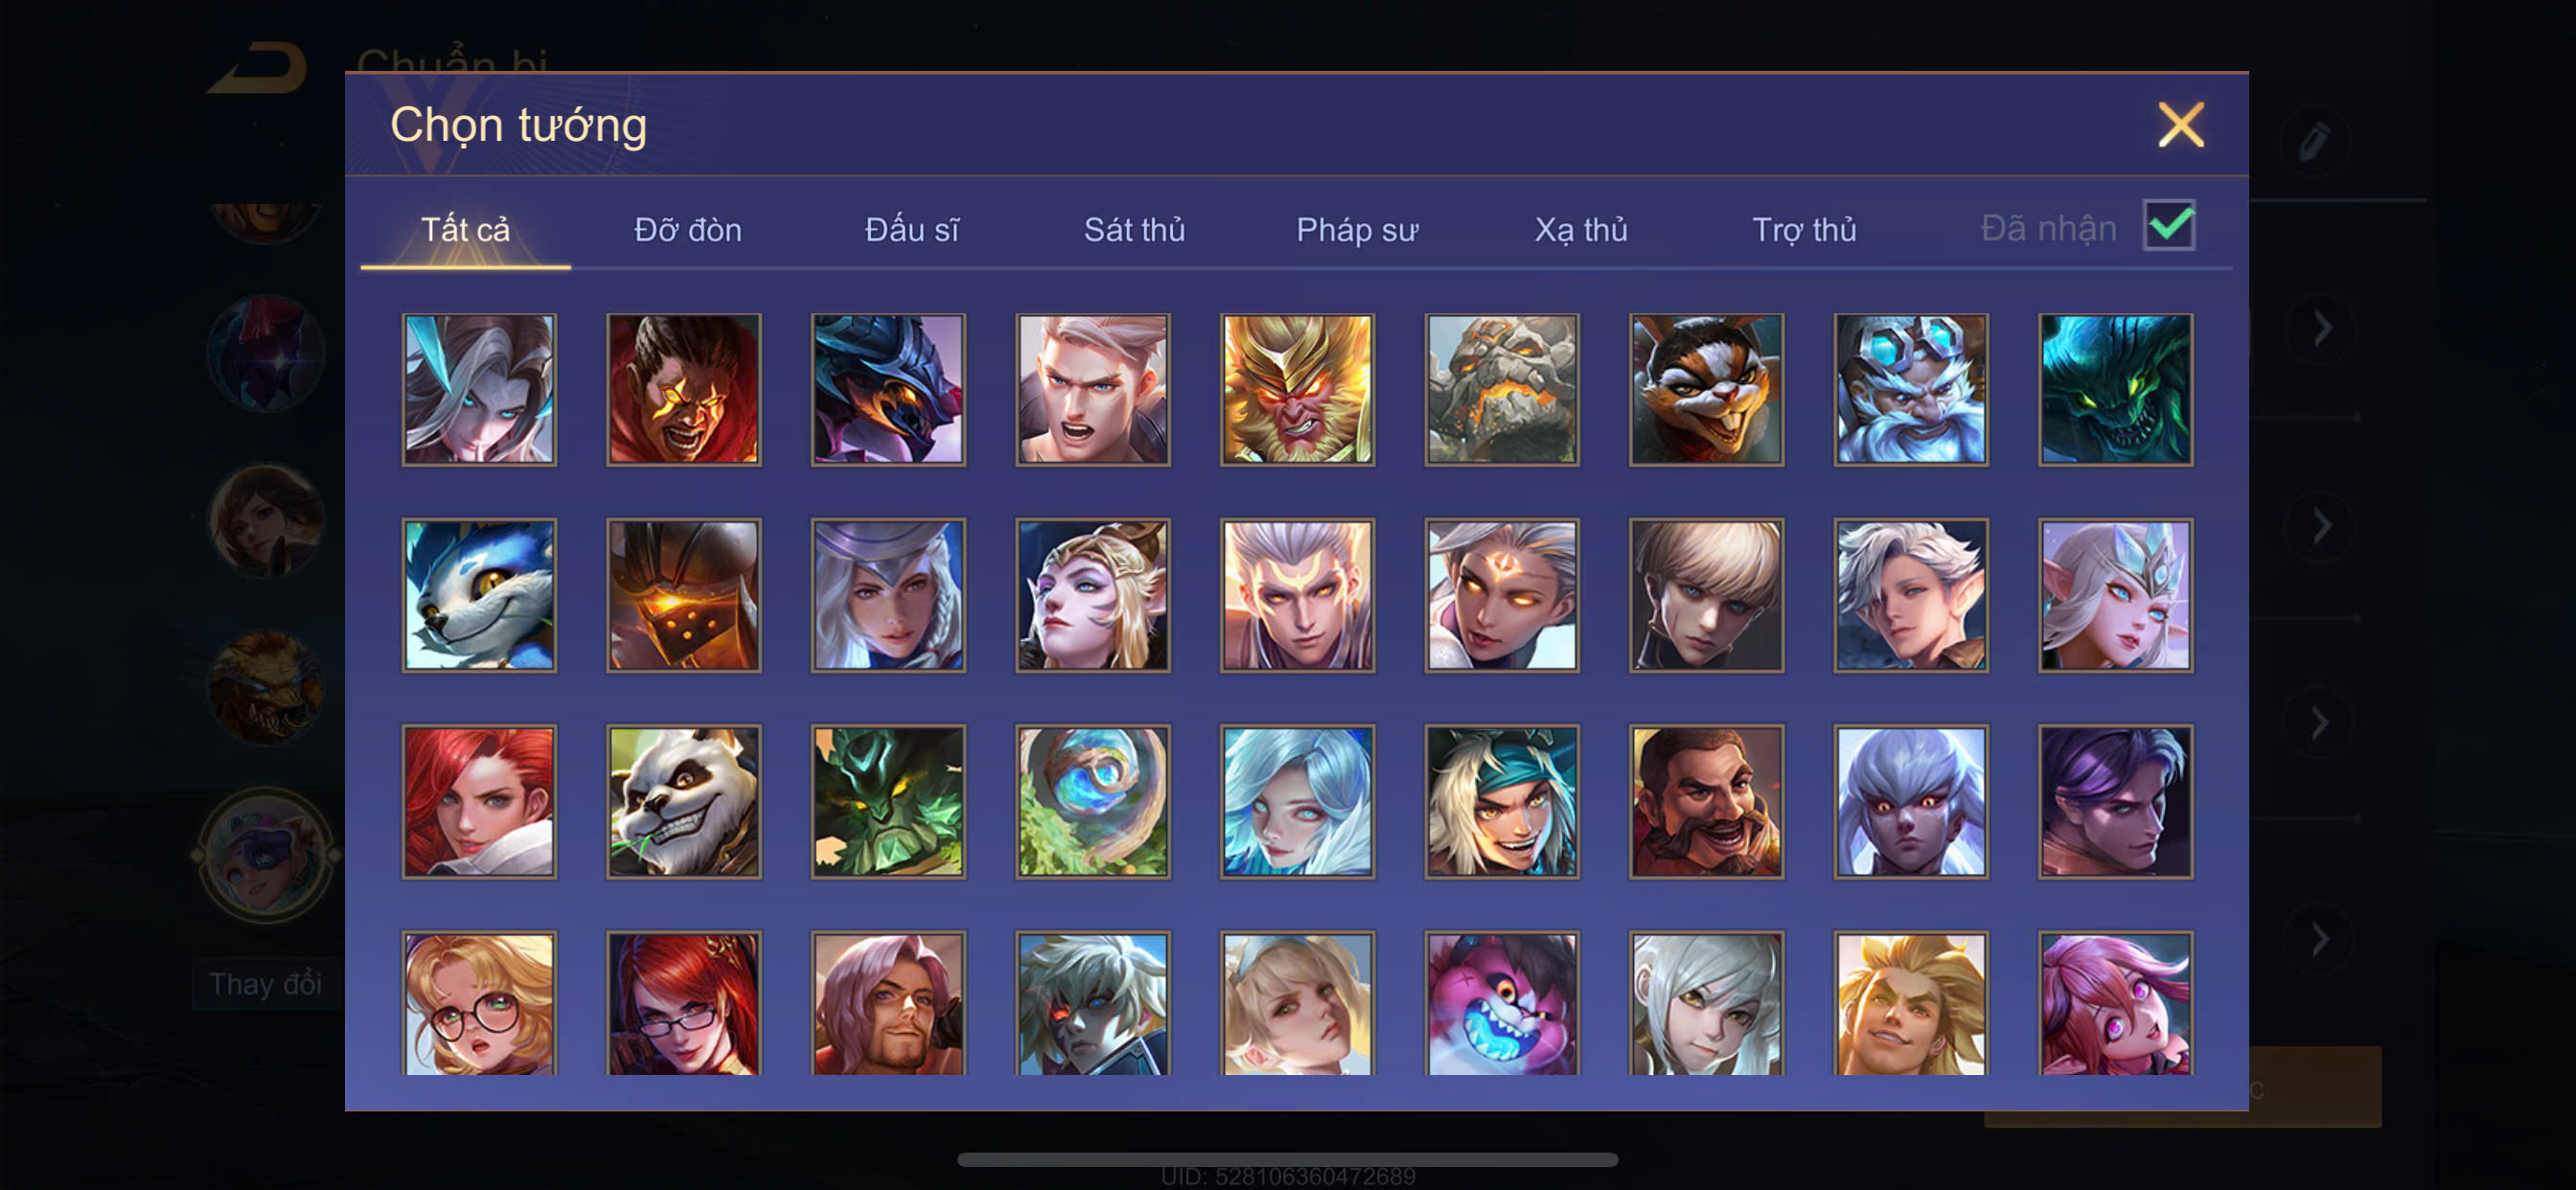The width and height of the screenshot is (2576, 1190).
Task: Pick the white-bearded goggles dwarf hero
Action: point(1911,389)
